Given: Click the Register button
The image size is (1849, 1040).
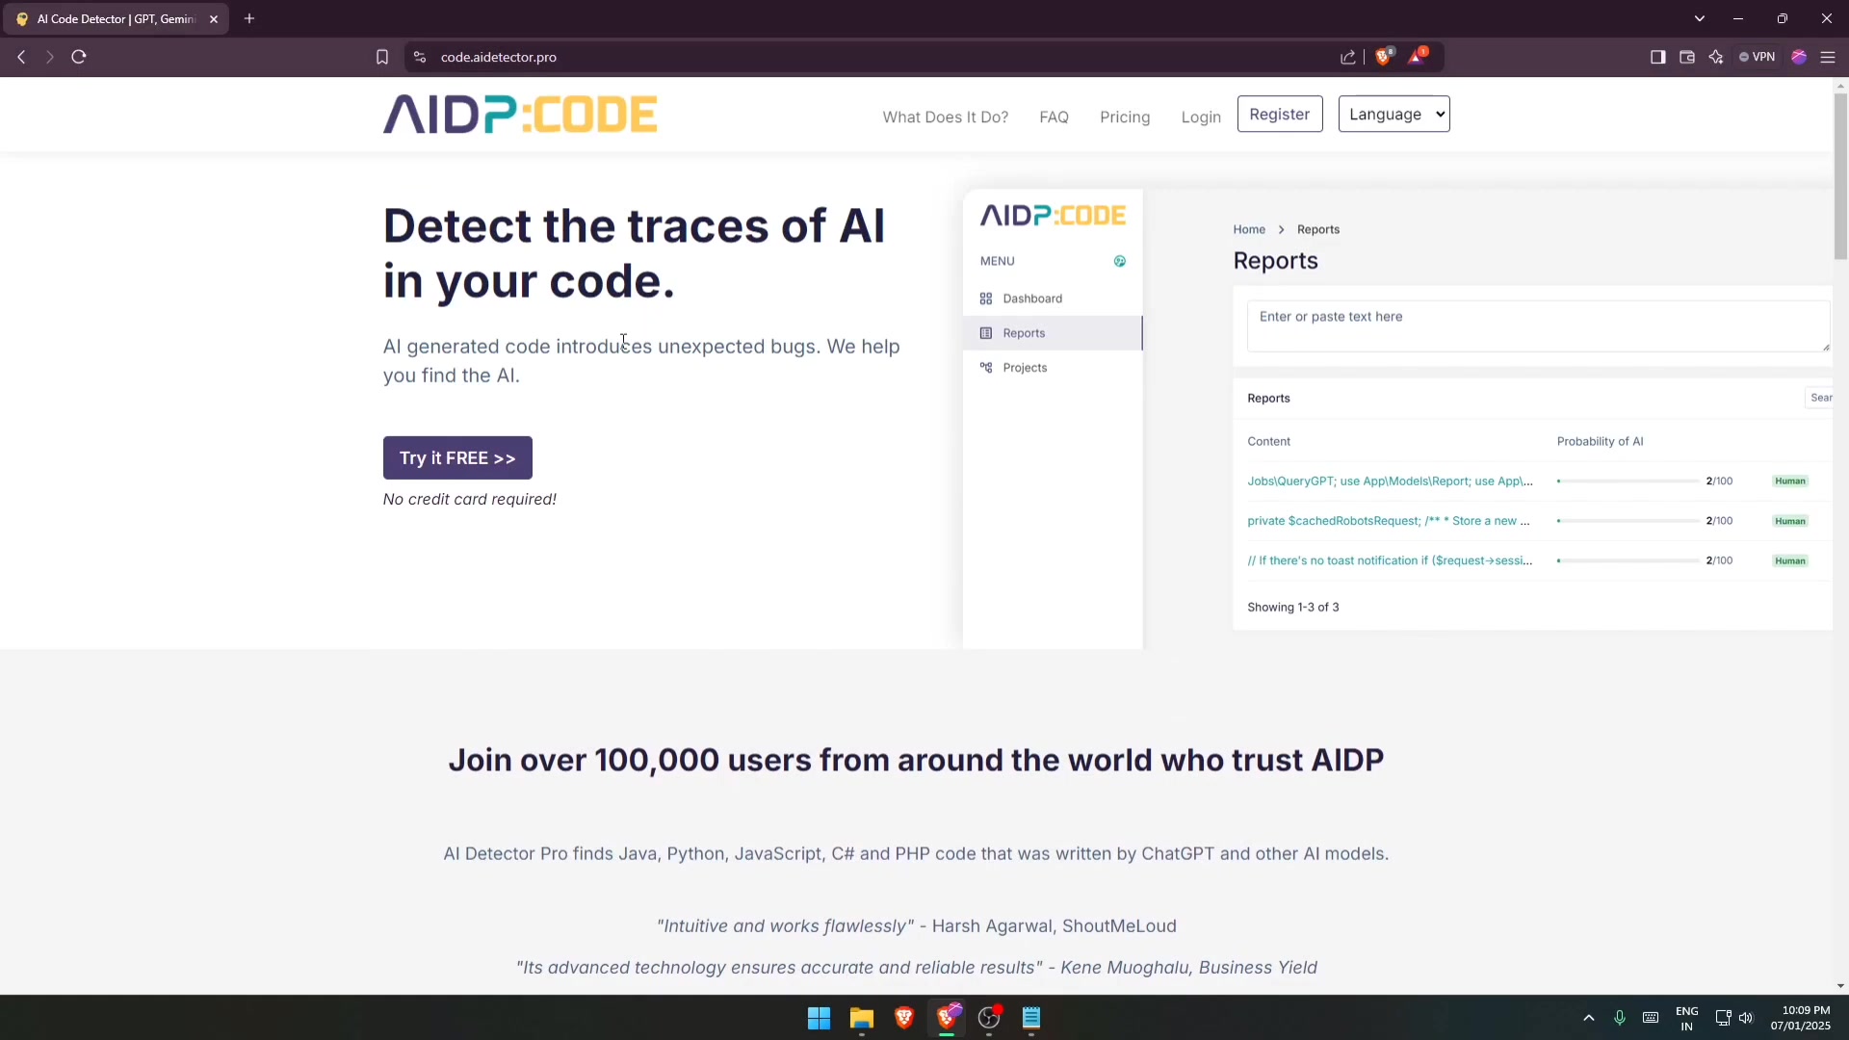Looking at the screenshot, I should (1280, 114).
